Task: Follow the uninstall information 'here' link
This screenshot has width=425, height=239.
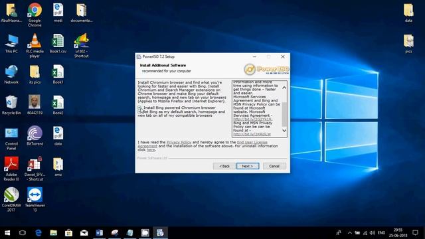Action: point(151,150)
